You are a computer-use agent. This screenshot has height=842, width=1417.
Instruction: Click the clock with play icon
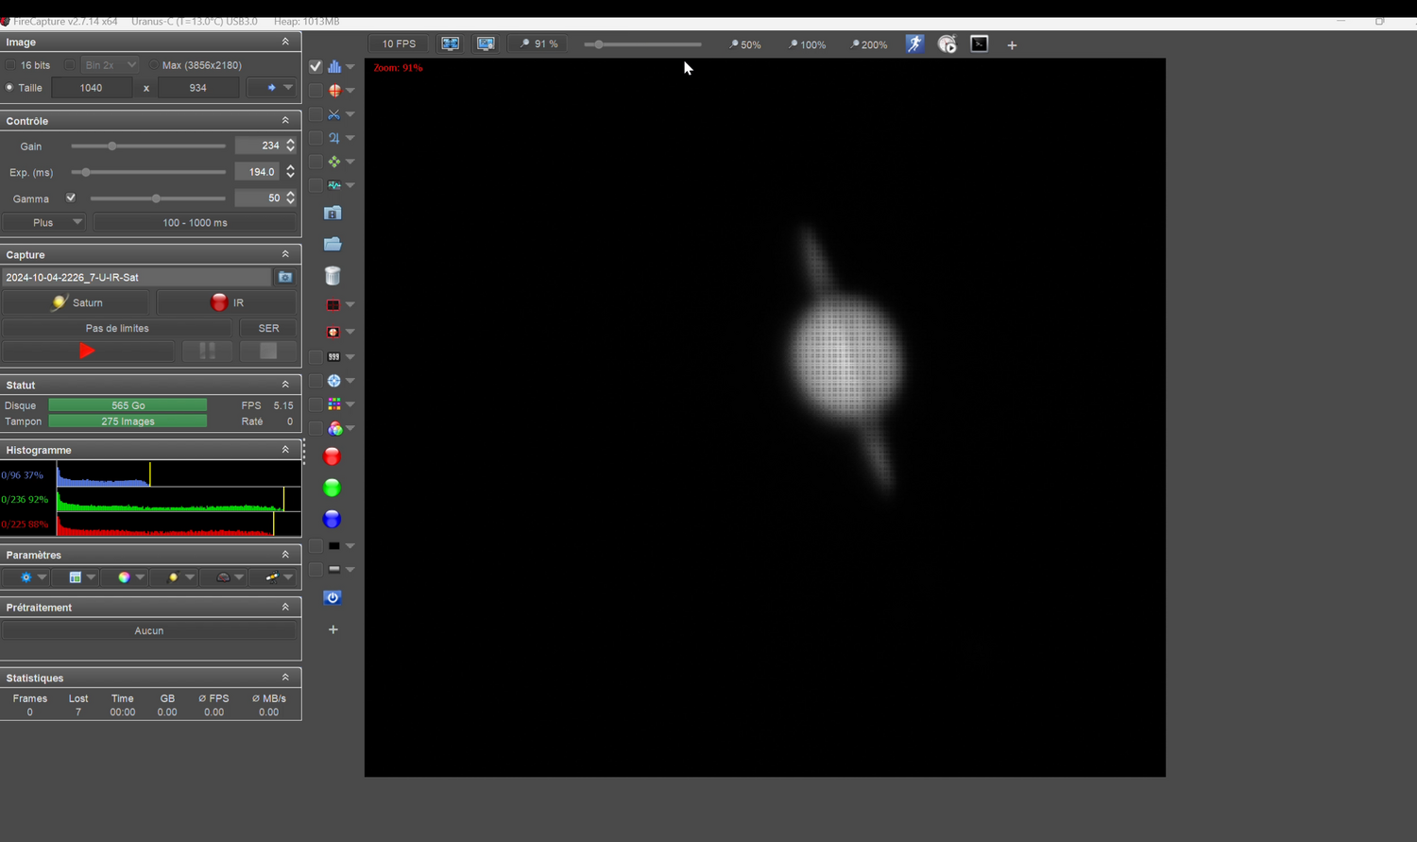(947, 44)
